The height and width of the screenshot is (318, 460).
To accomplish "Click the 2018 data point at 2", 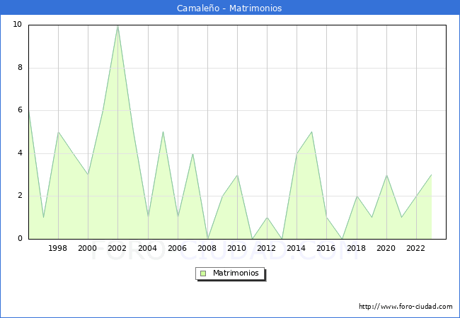I will (x=357, y=196).
